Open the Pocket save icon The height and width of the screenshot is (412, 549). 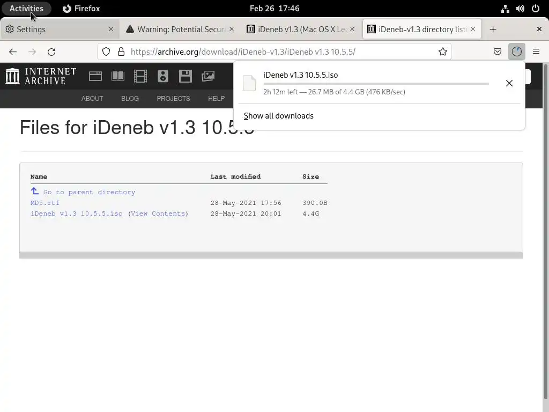(497, 52)
